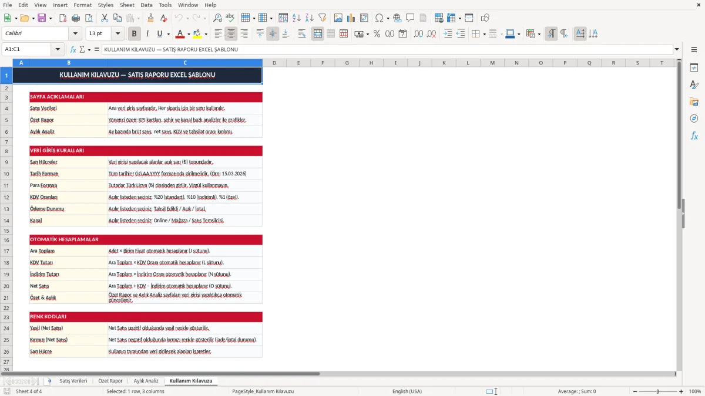Open the sidebar Functions panel

694,136
